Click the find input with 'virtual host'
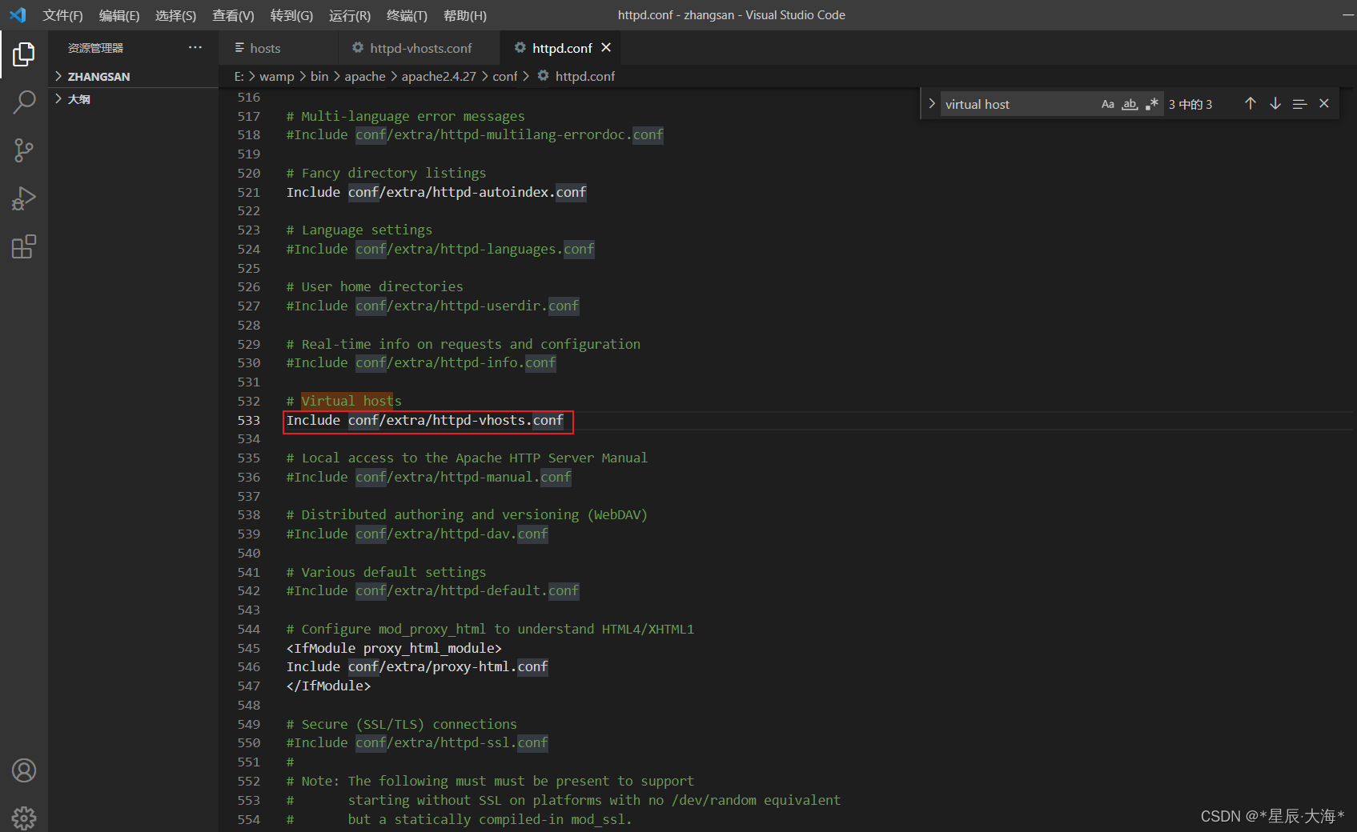 tap(1018, 104)
